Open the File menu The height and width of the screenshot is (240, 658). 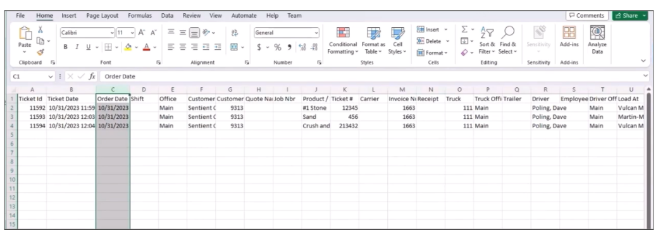(20, 16)
